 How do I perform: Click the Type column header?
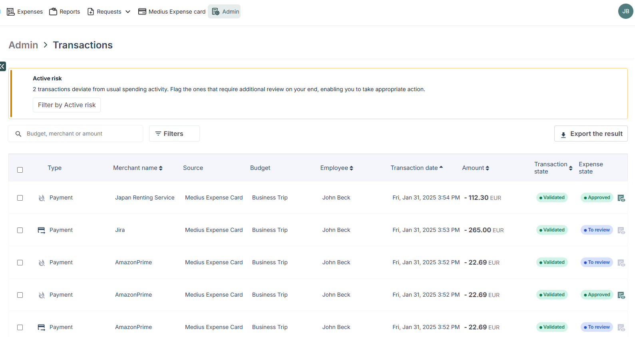click(55, 168)
